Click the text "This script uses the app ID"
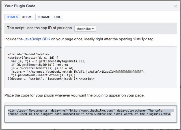The width and height of the screenshot is (181, 130). click(29, 28)
